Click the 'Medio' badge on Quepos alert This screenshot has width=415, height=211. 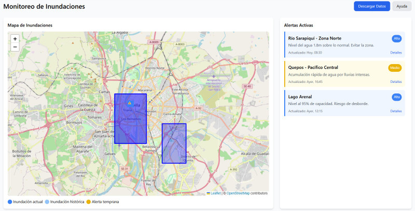(395, 68)
